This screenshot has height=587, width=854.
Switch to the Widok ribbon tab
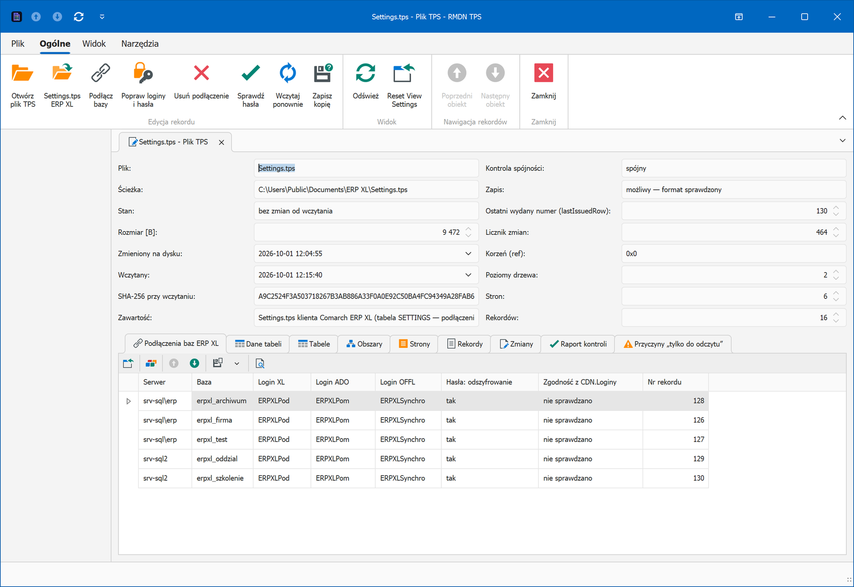(94, 44)
